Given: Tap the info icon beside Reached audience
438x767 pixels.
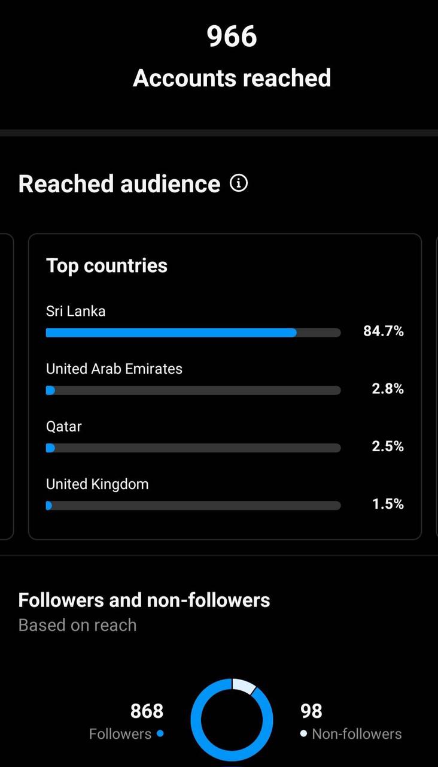Looking at the screenshot, I should pos(239,183).
